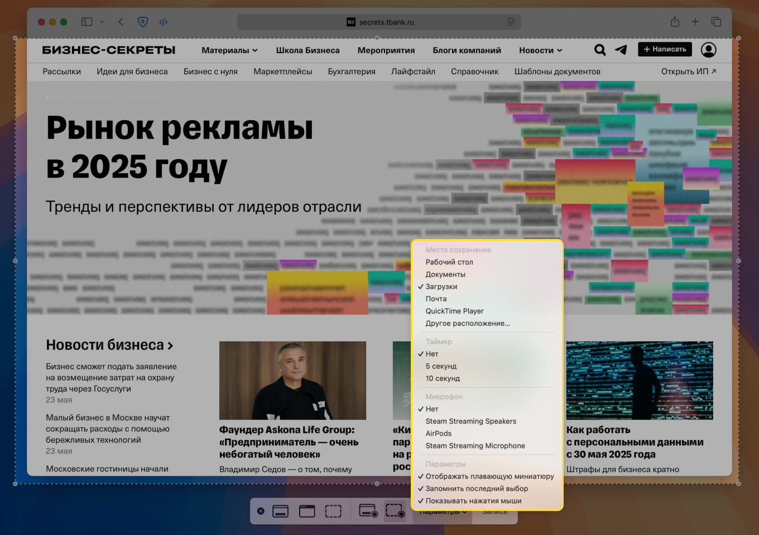Open the Параметры dropdown
Viewport: 759px width, 535px height.
pyautogui.click(x=443, y=511)
